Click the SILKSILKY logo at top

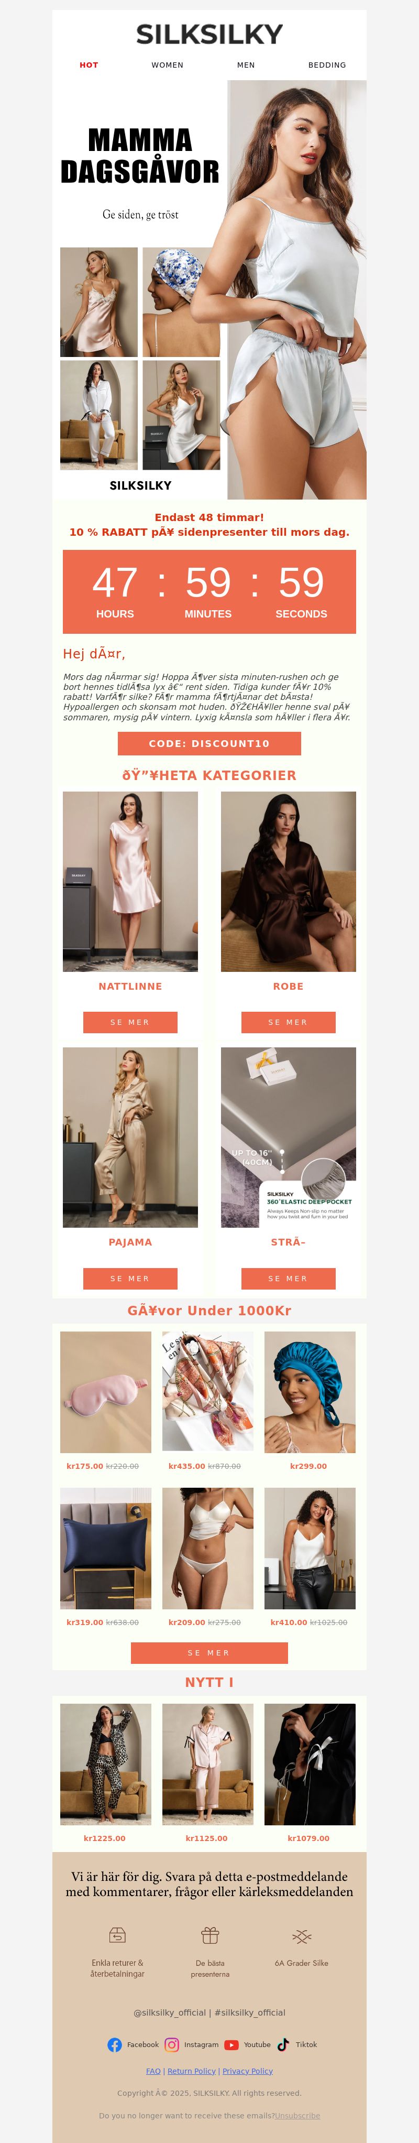[x=210, y=34]
